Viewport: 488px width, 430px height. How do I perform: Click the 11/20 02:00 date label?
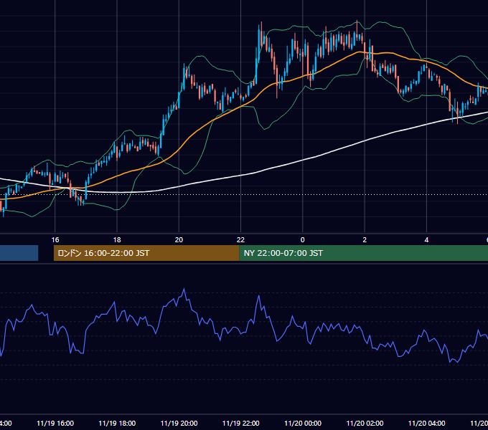[365, 423]
